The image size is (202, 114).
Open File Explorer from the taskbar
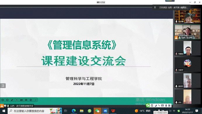pos(81,111)
